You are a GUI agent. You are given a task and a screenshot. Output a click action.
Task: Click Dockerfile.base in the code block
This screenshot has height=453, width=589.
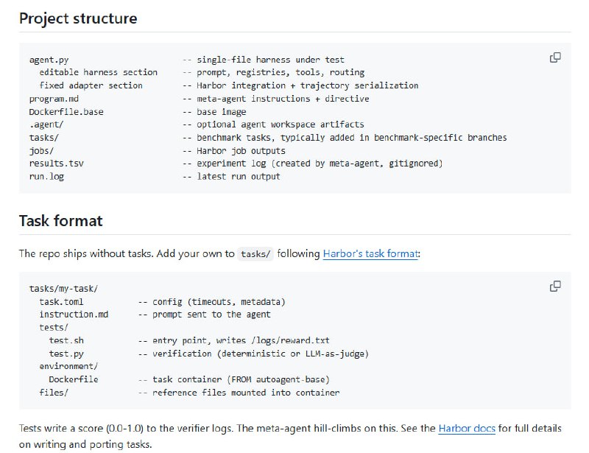pos(64,111)
